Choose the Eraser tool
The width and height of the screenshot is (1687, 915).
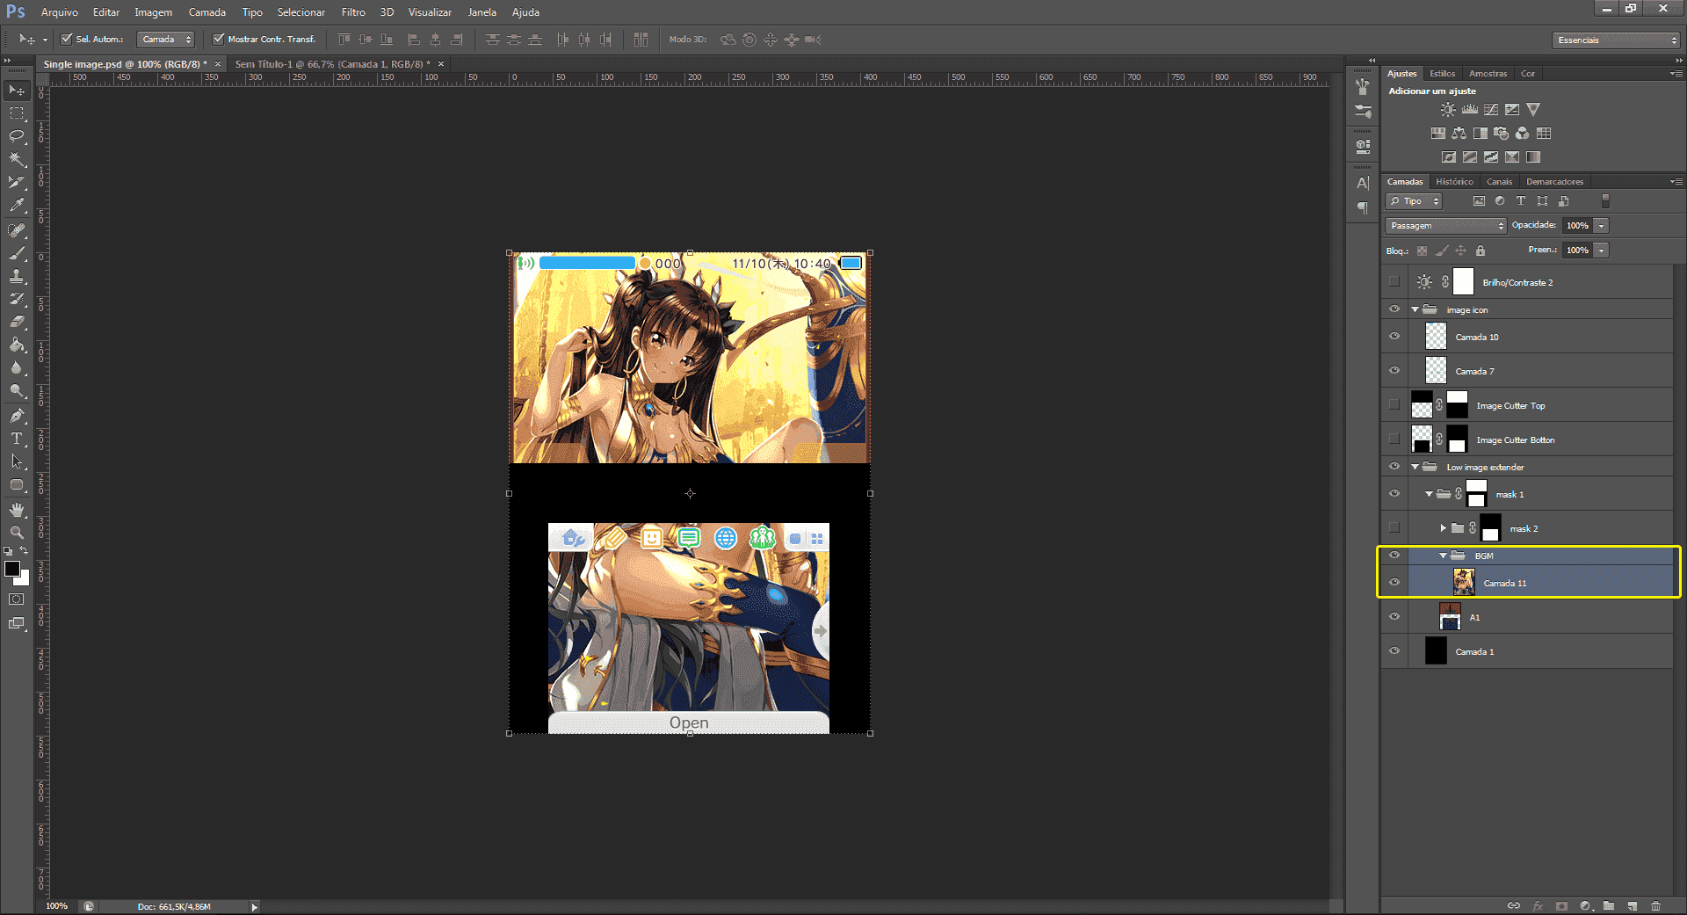[x=17, y=322]
